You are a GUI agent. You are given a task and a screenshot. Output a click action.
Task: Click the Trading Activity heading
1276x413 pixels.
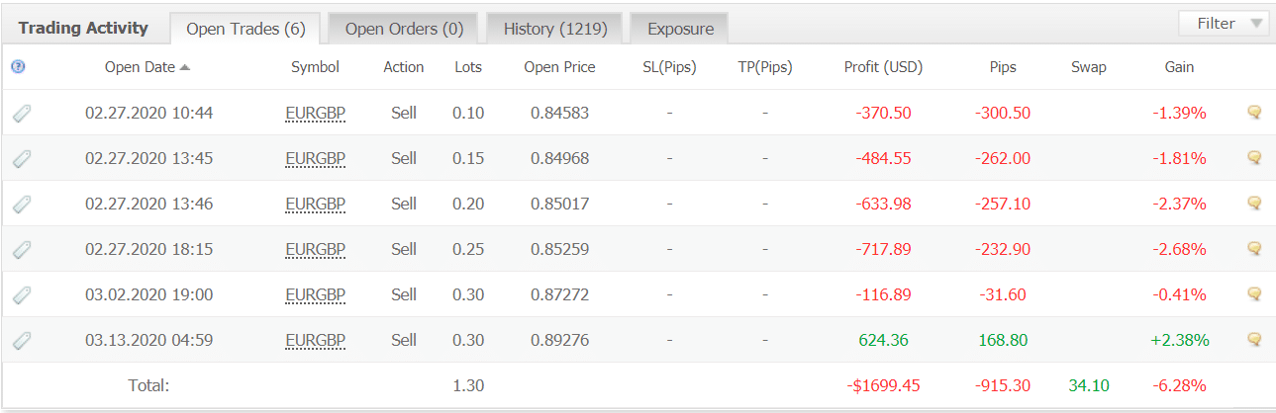click(83, 28)
